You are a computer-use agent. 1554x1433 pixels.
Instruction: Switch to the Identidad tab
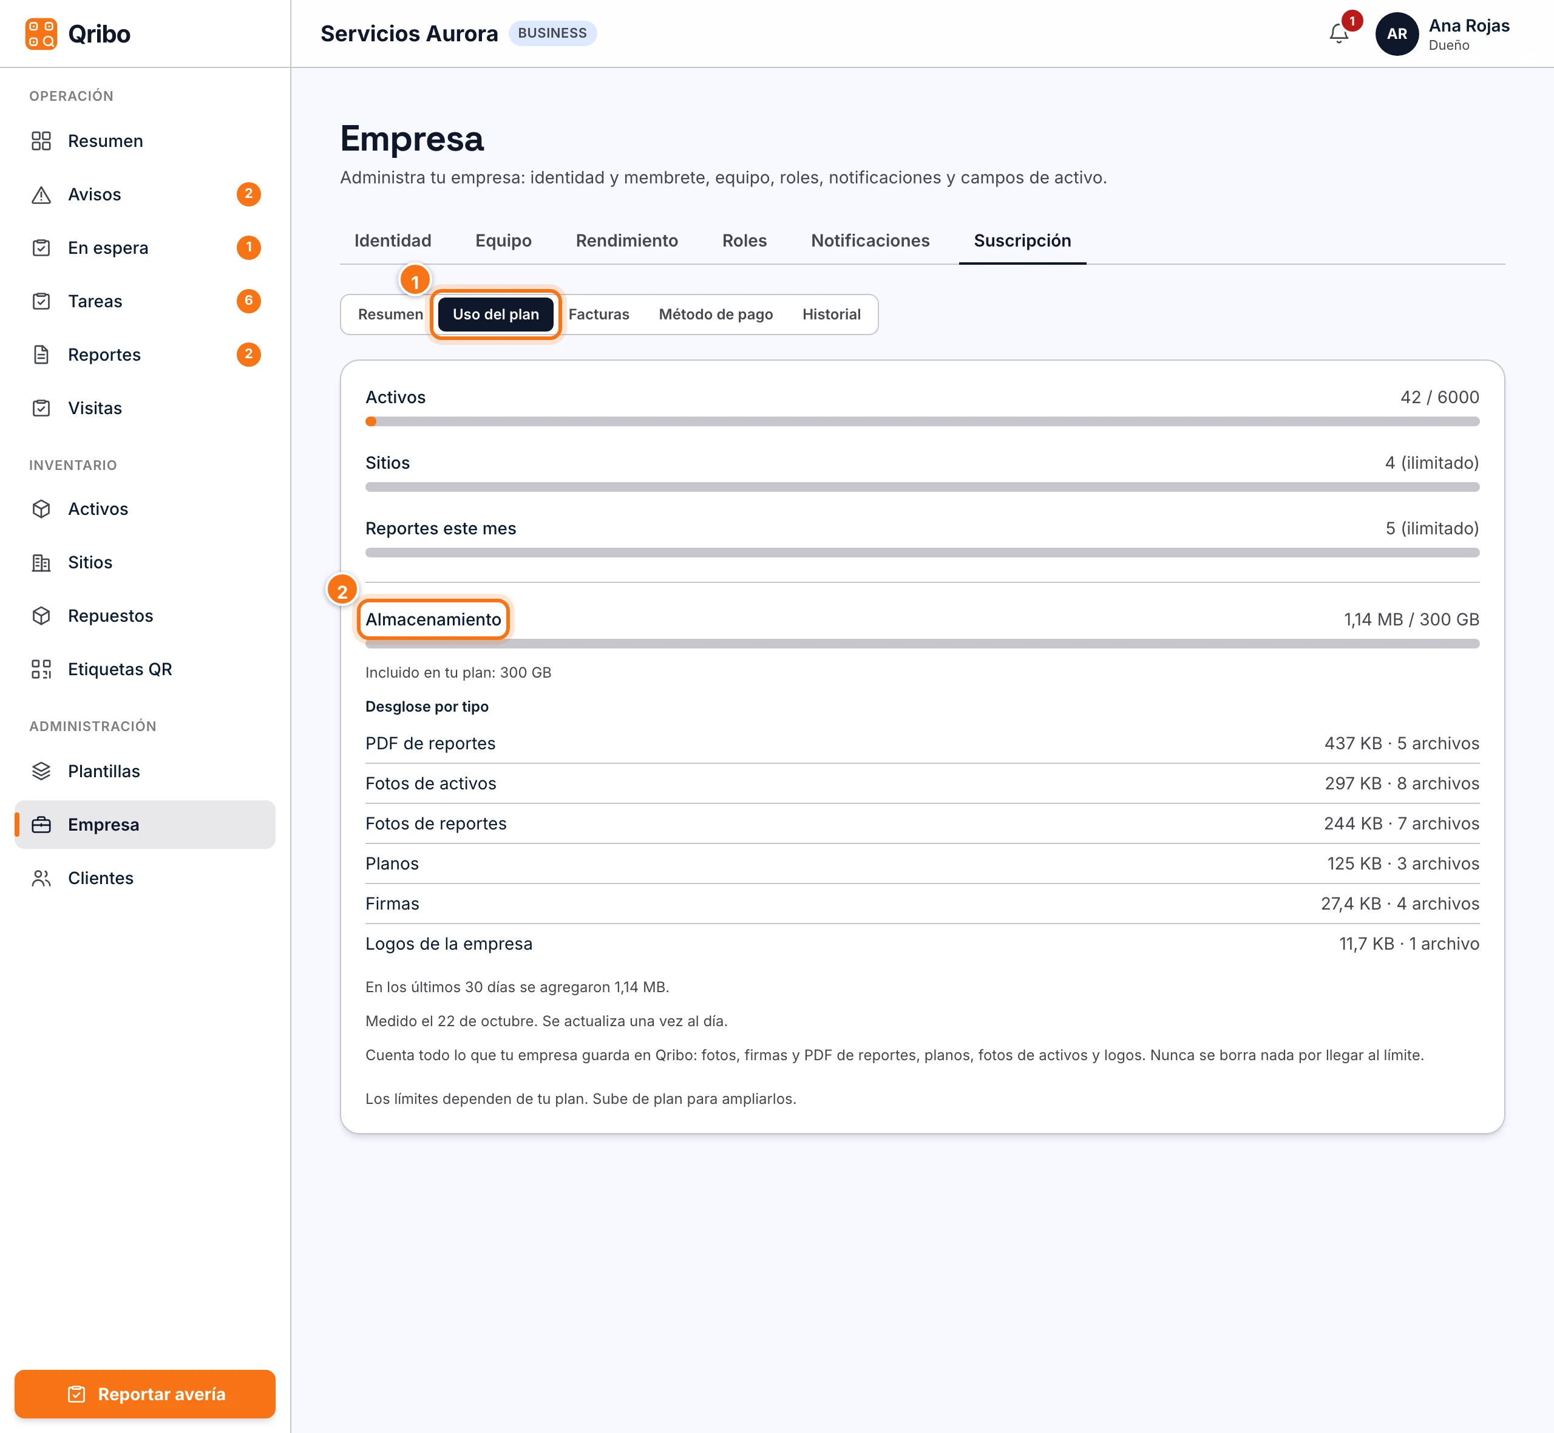[393, 241]
